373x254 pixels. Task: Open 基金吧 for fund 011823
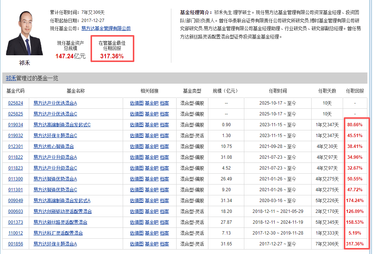point(152,168)
